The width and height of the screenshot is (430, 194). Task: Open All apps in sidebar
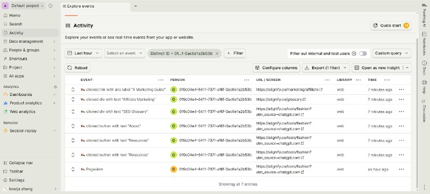[x=30, y=76]
